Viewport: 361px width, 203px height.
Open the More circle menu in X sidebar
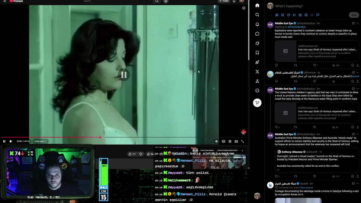(x=257, y=91)
